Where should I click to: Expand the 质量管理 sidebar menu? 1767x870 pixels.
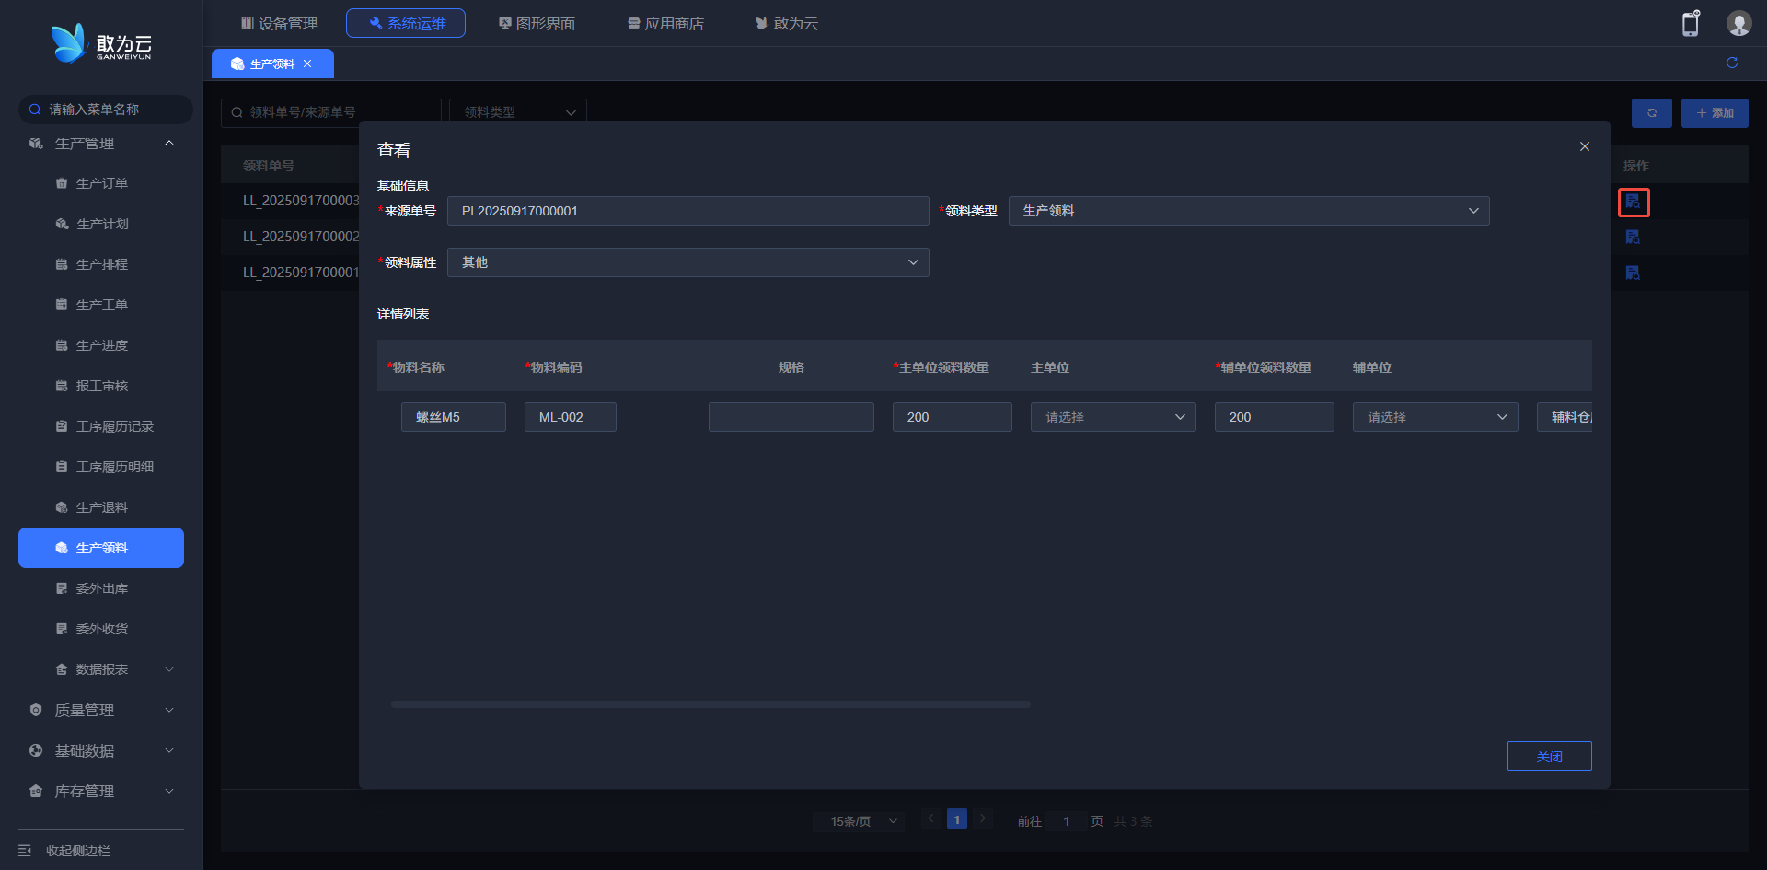coord(101,710)
